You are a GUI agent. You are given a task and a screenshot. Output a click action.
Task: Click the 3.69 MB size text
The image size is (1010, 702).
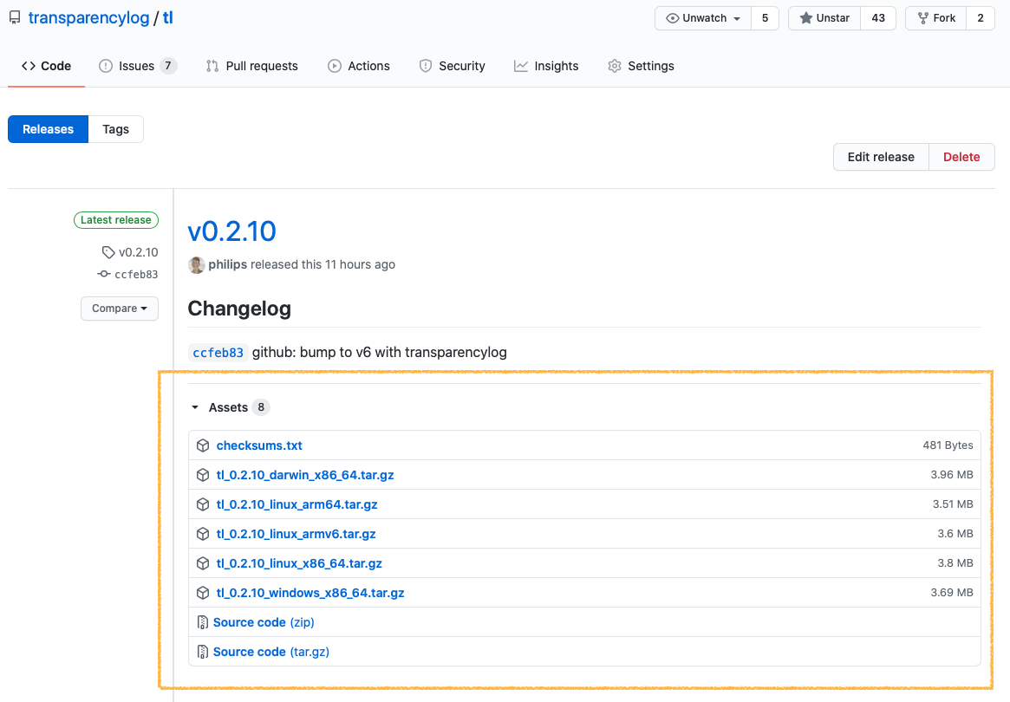[951, 593]
